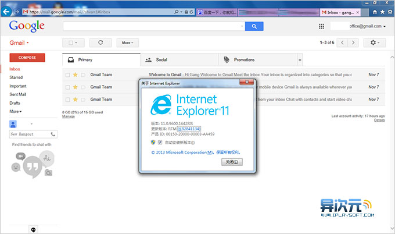Viewport: 395px width, 234px height.
Task: Click the Details account activity link
Action: [x=379, y=120]
